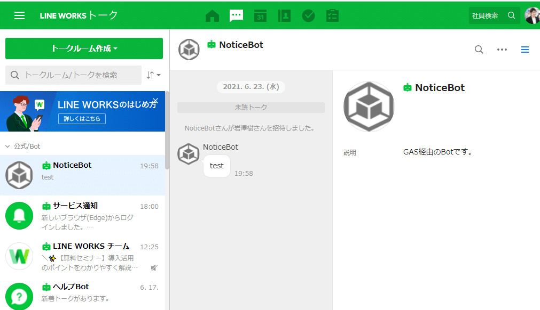Click the トークルーム/トーク検索 search field
Screen dimensions: 540x310
click(73, 75)
